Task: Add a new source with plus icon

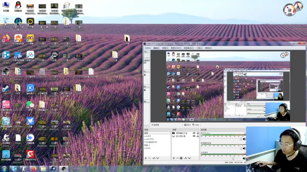Action: point(174,158)
